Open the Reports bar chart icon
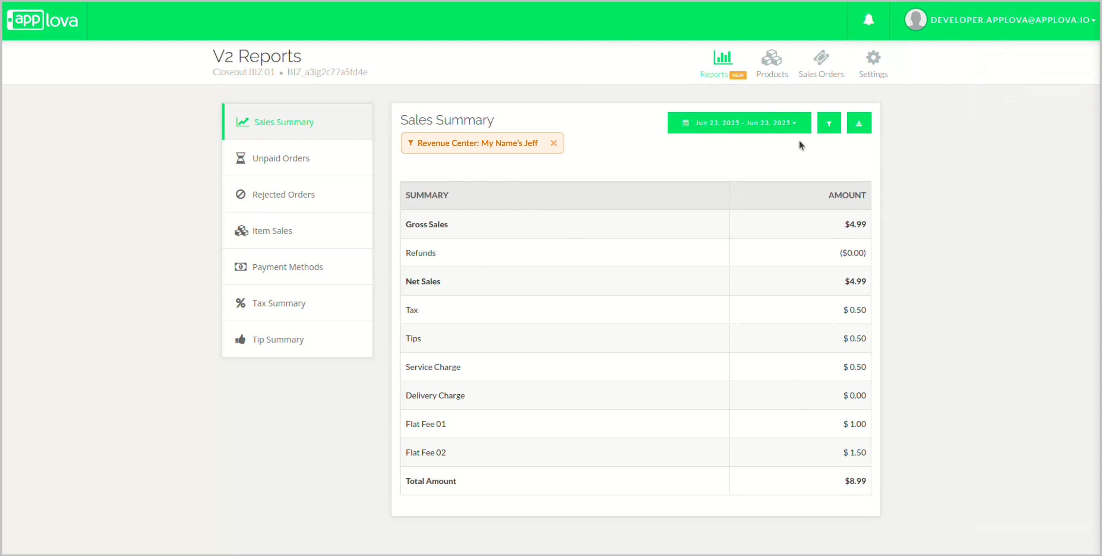This screenshot has width=1102, height=556. (722, 57)
